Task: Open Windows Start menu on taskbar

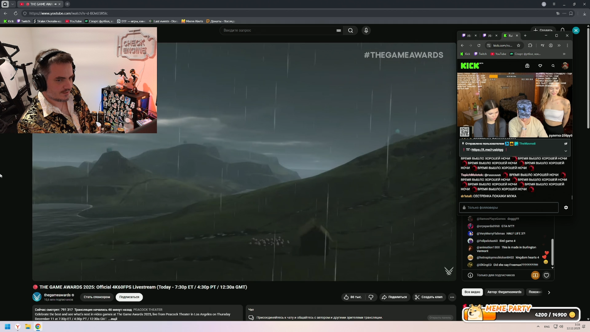Action: click(x=7, y=326)
